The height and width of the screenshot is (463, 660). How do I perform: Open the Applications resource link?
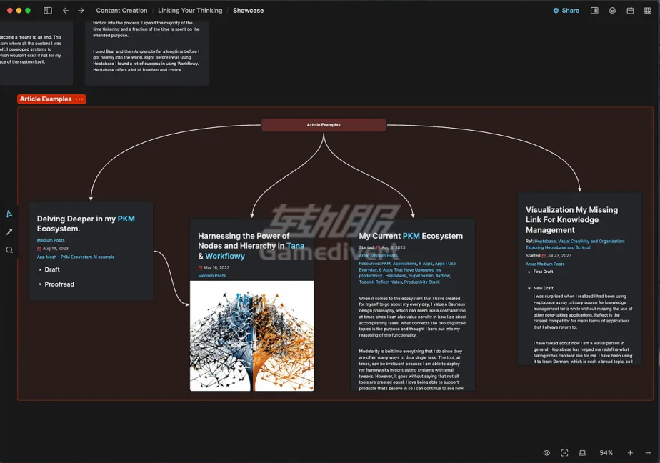[404, 264]
